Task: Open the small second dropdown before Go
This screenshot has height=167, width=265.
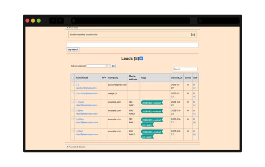Action: 109,66
